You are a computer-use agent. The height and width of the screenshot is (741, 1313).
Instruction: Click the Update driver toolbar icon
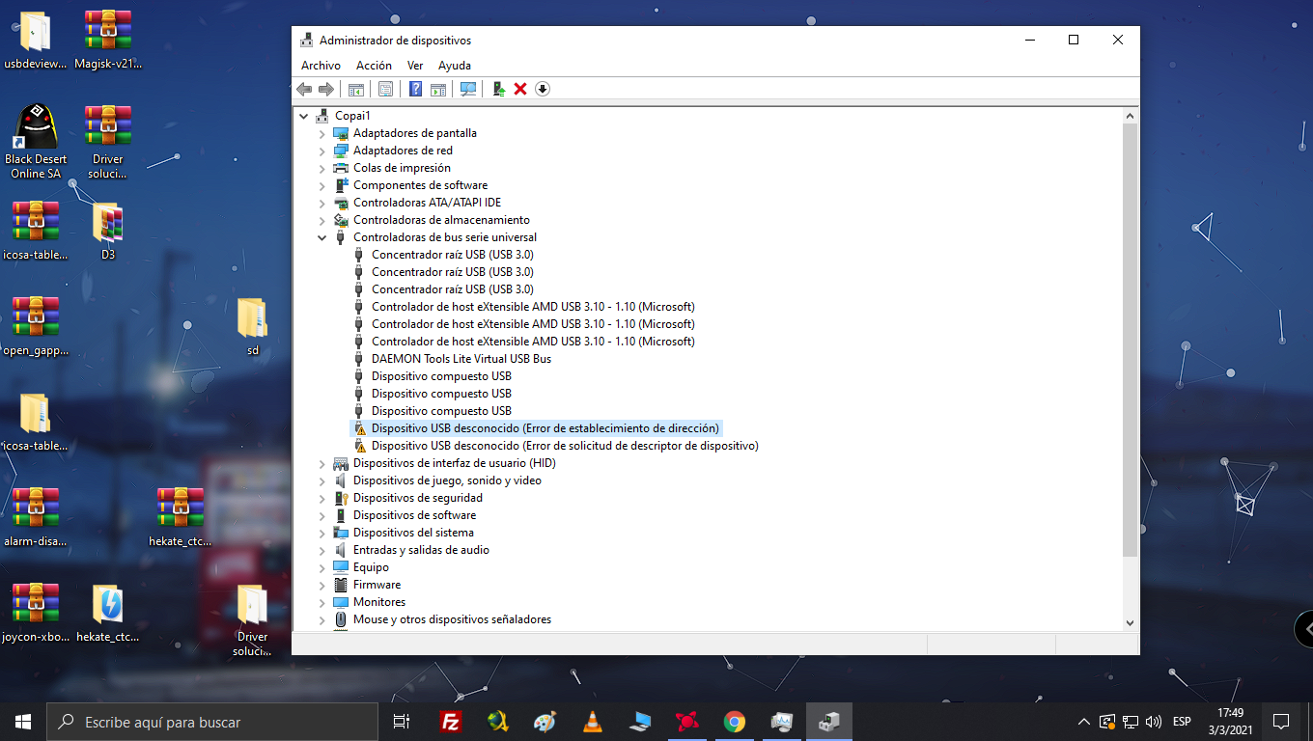point(498,89)
